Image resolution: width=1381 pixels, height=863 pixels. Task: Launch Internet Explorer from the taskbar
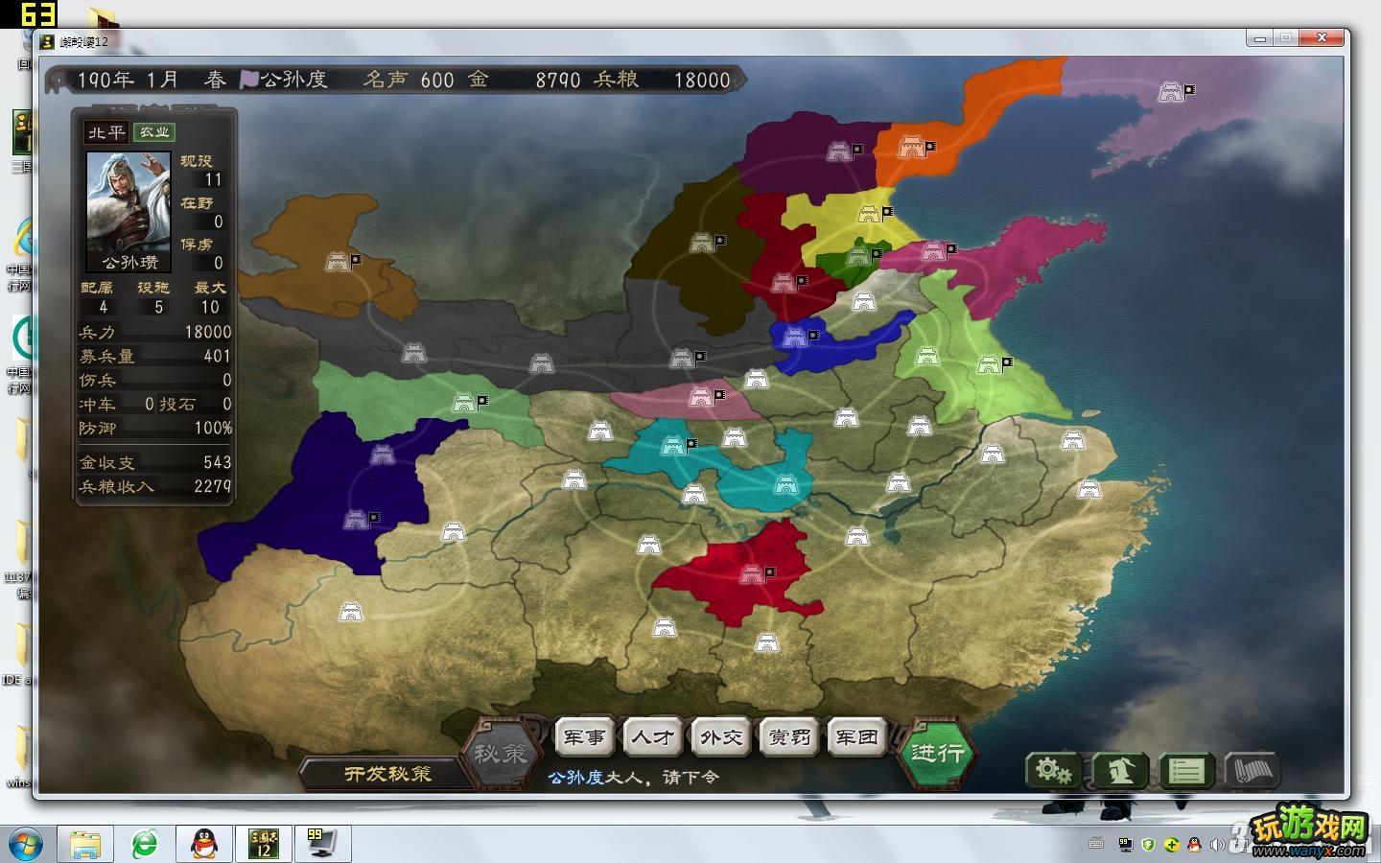pos(145,844)
